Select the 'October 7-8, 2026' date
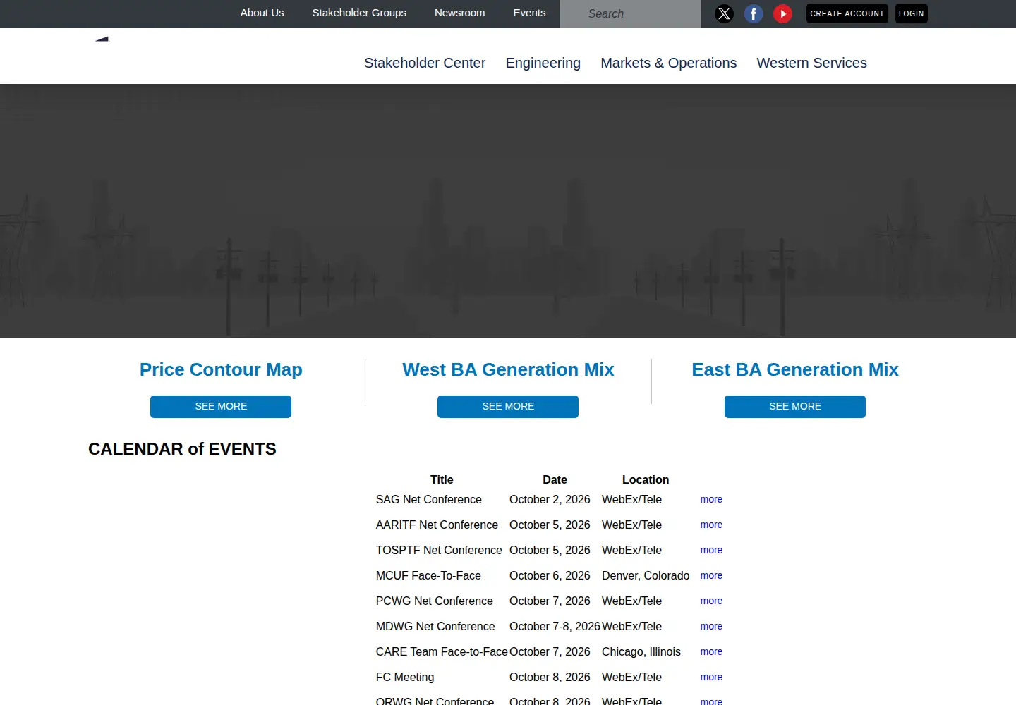The image size is (1016, 705). point(555,626)
